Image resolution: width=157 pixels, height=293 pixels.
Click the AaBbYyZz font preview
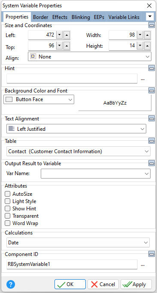(x=115, y=103)
